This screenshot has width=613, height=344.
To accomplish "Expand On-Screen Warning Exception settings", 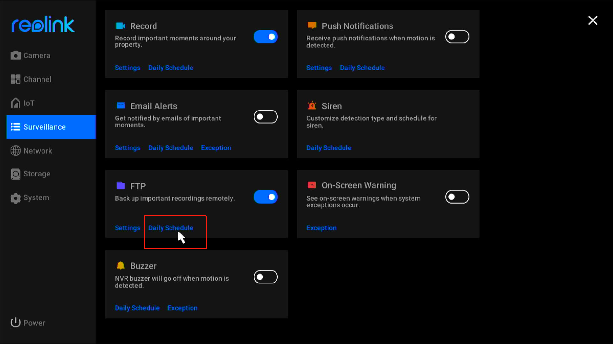I will (322, 228).
